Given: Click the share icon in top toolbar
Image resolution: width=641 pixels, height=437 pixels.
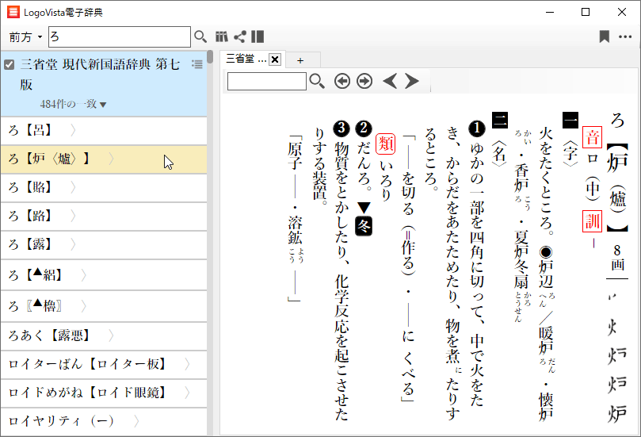Looking at the screenshot, I should [239, 36].
